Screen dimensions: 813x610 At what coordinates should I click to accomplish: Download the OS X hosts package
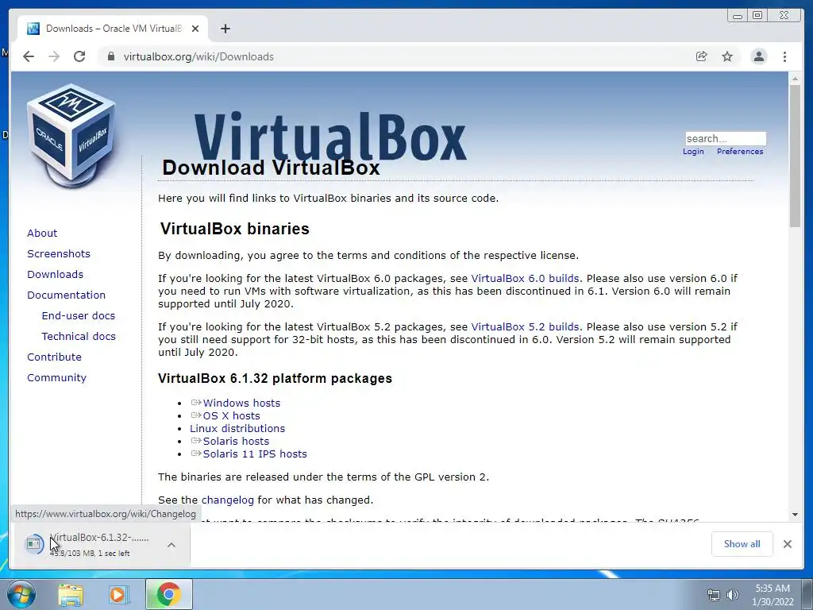(x=231, y=416)
